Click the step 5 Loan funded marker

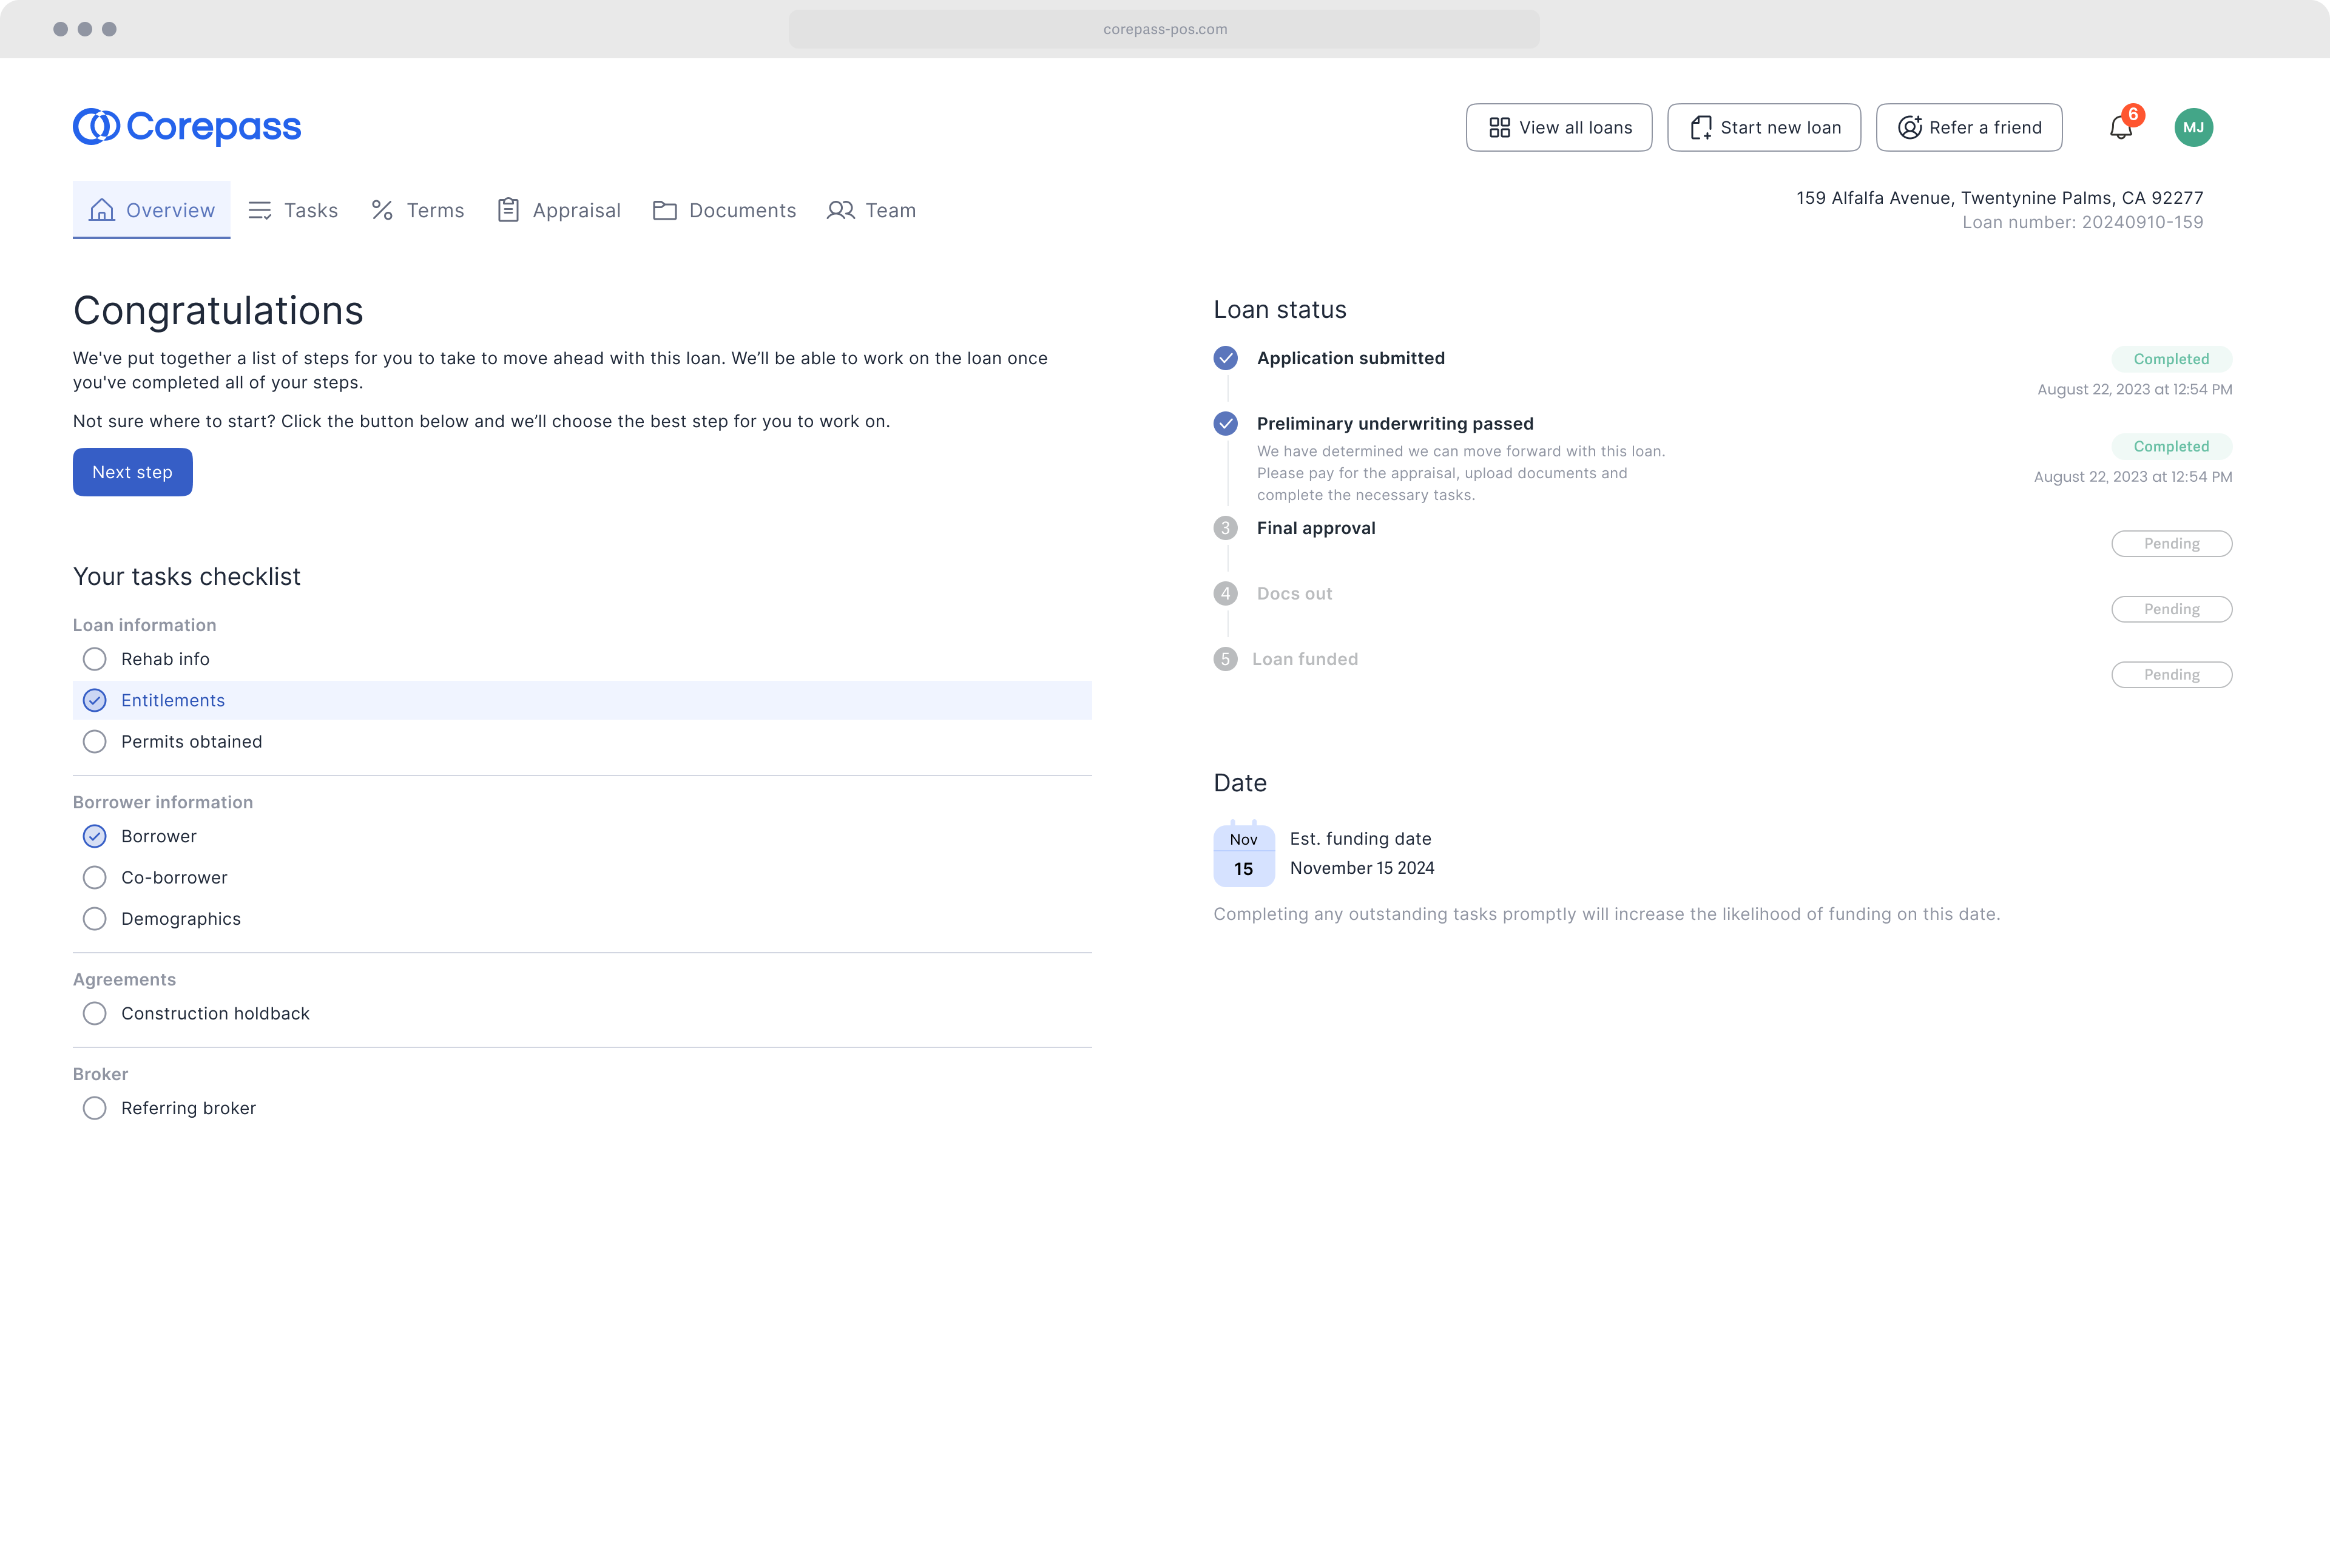1226,659
